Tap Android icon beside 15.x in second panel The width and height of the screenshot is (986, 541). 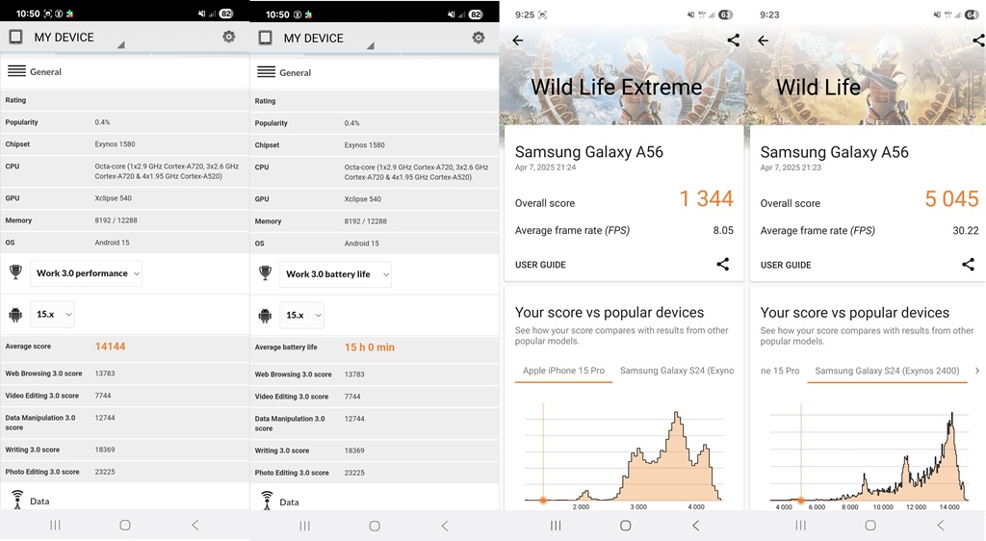tap(266, 315)
